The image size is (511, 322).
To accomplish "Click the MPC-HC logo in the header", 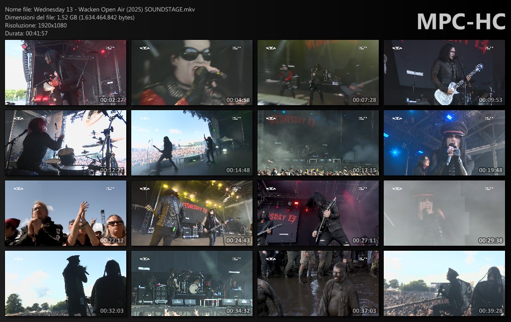I will (x=461, y=21).
